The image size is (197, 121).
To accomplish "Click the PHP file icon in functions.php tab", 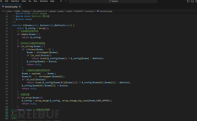I will pos(3,6).
